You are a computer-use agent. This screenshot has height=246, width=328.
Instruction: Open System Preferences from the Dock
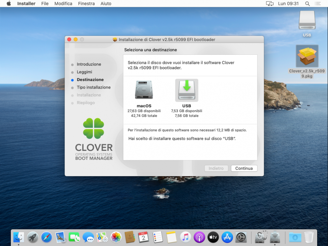241,237
